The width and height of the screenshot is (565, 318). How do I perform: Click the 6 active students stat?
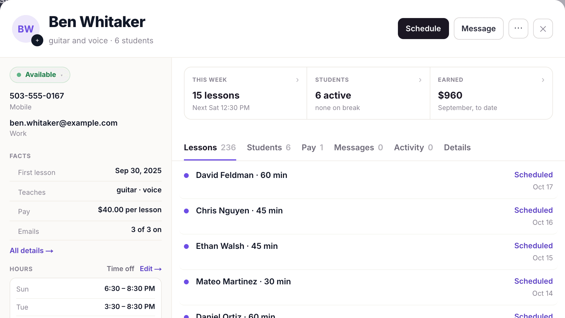[x=333, y=95]
